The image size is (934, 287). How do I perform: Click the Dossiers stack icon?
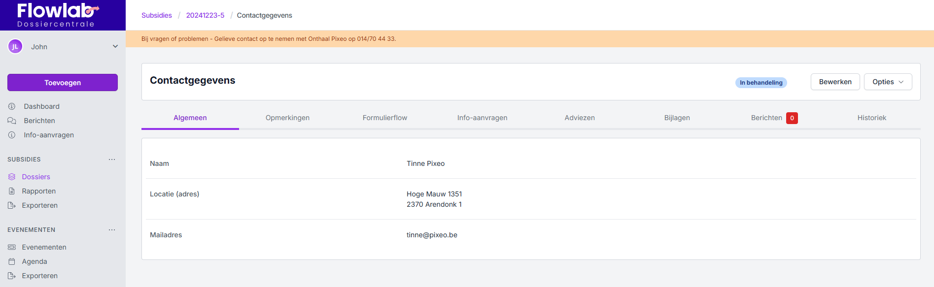[12, 177]
